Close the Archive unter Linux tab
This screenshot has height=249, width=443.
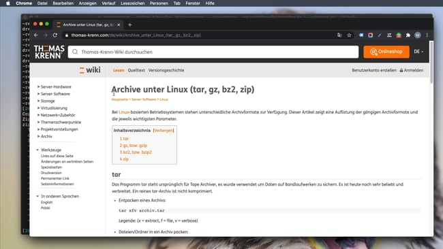point(119,24)
